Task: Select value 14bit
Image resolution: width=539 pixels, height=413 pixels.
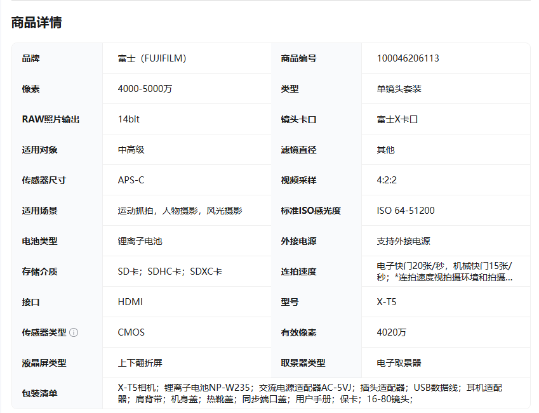Action: coord(129,119)
